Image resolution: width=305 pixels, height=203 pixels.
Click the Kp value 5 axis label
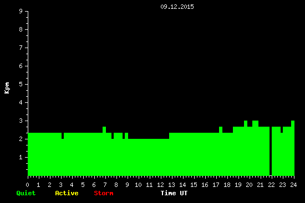pyautogui.click(x=21, y=84)
